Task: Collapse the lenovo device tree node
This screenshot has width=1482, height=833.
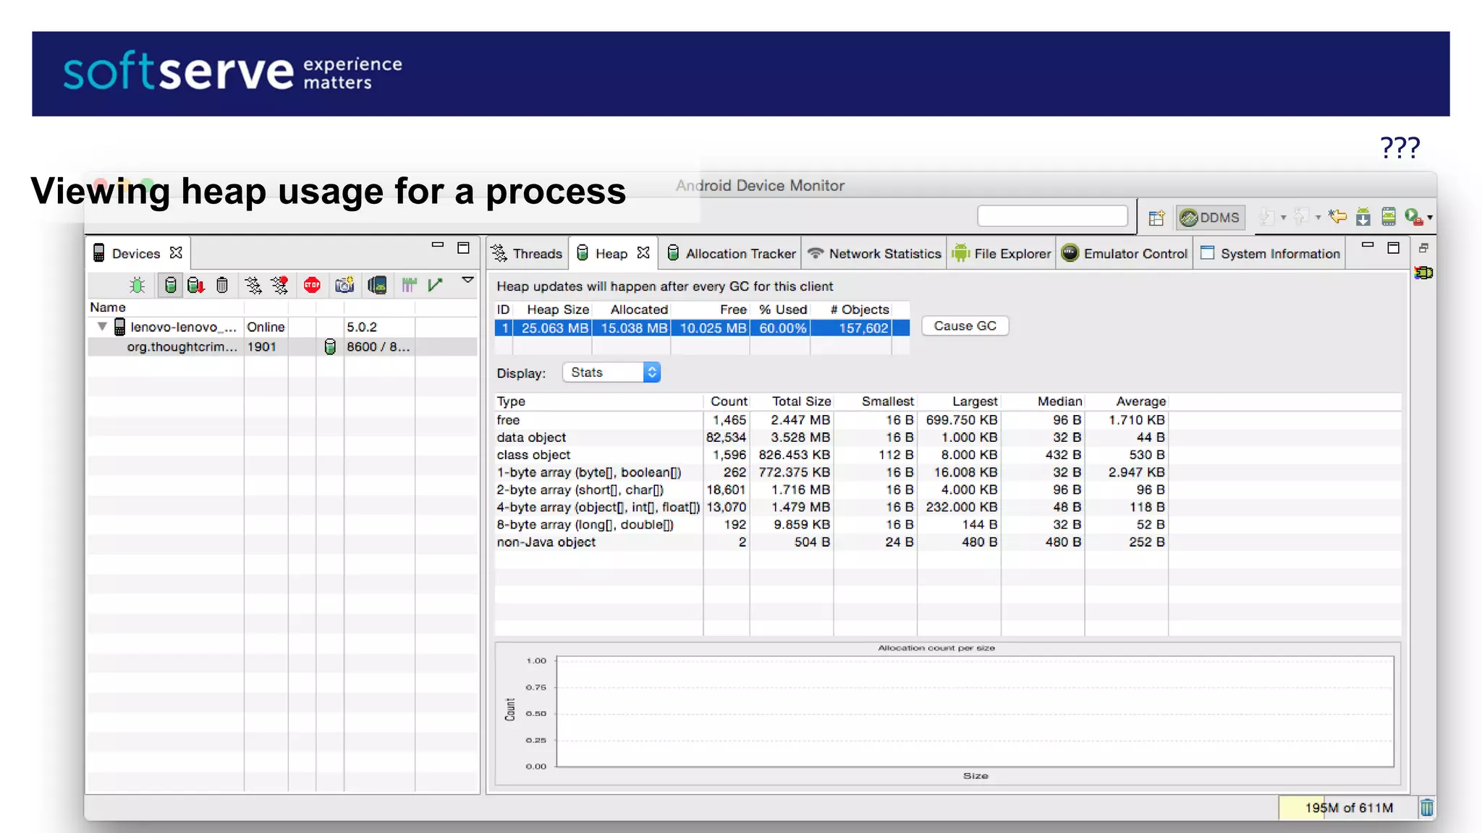Action: pos(102,327)
